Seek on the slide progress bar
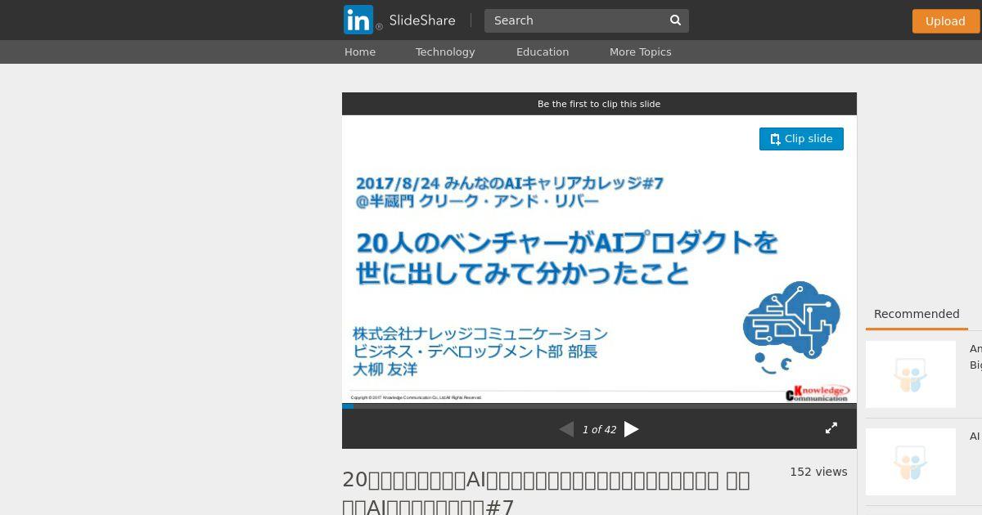The width and height of the screenshot is (982, 515). [599, 405]
